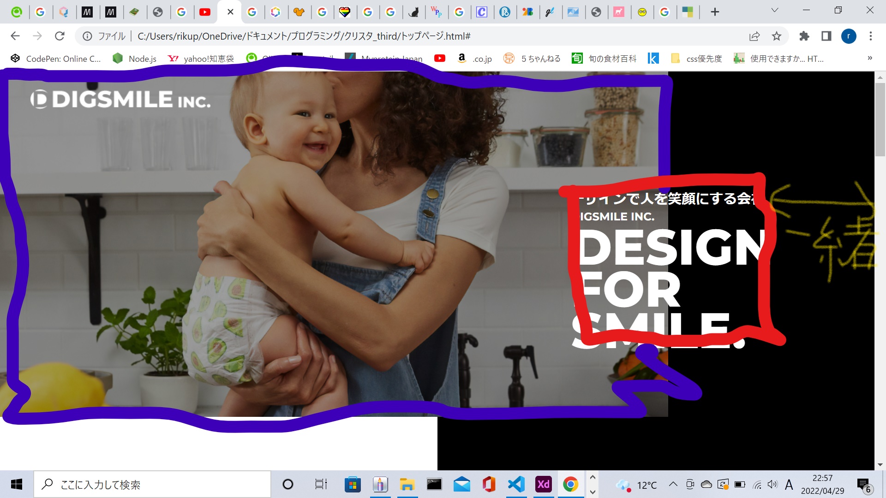Toggle the IME input mode indicator A
886x498 pixels.
click(x=789, y=485)
